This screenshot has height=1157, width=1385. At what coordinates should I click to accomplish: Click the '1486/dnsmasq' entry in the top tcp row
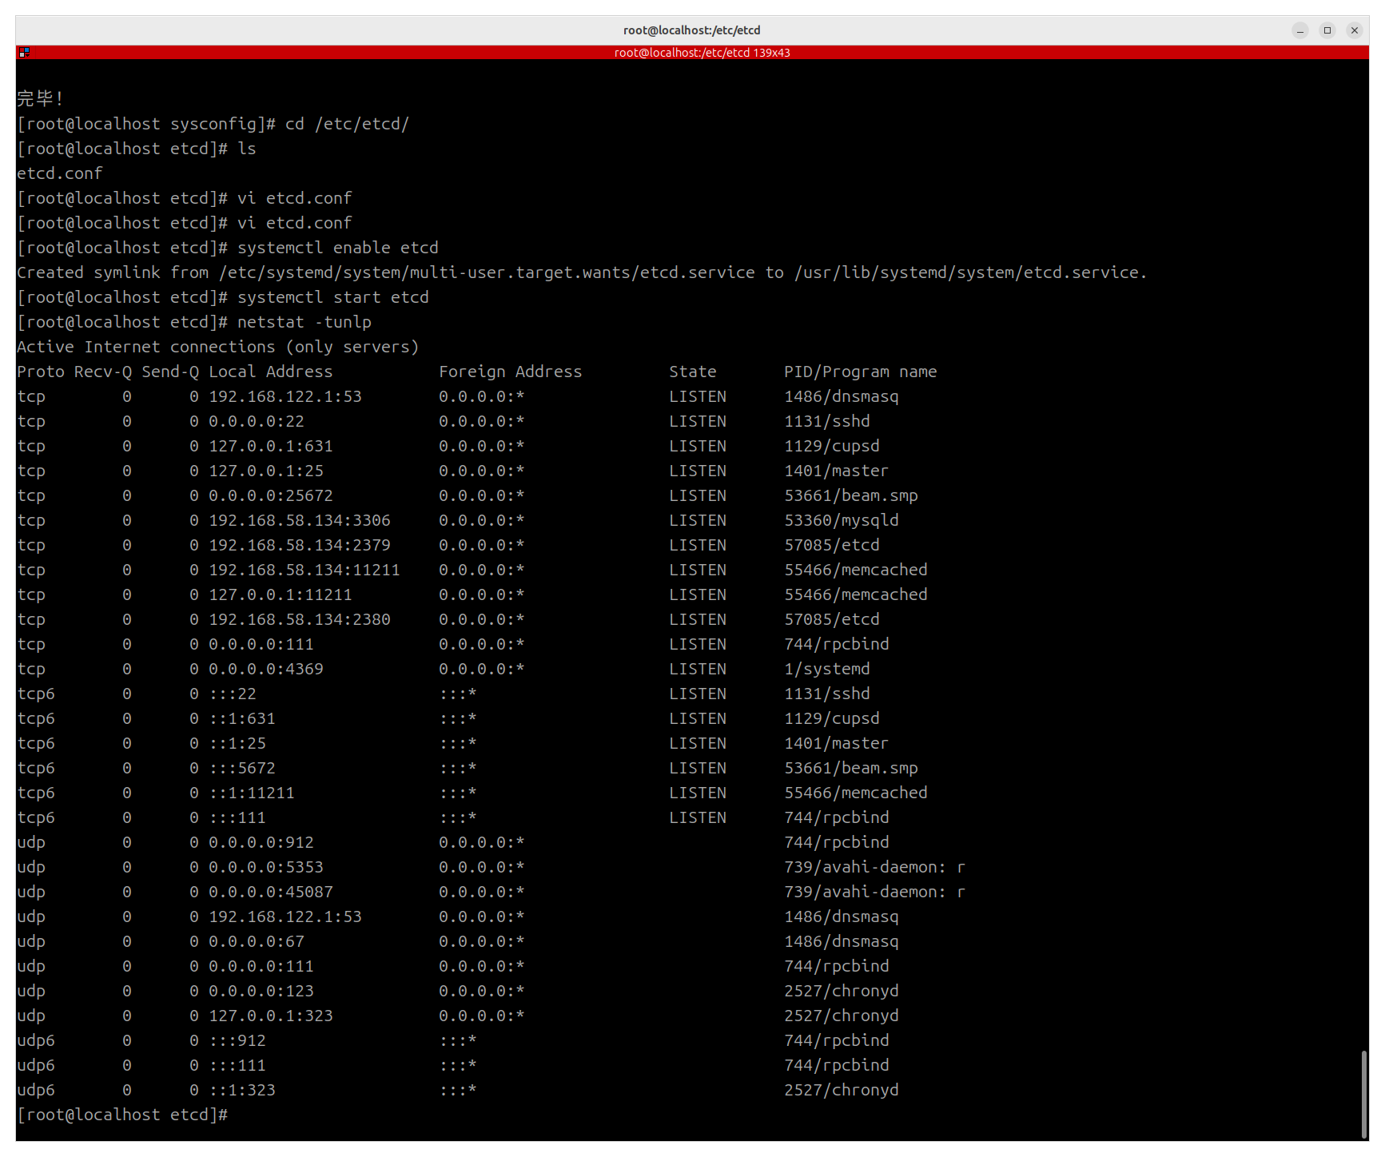tap(842, 396)
